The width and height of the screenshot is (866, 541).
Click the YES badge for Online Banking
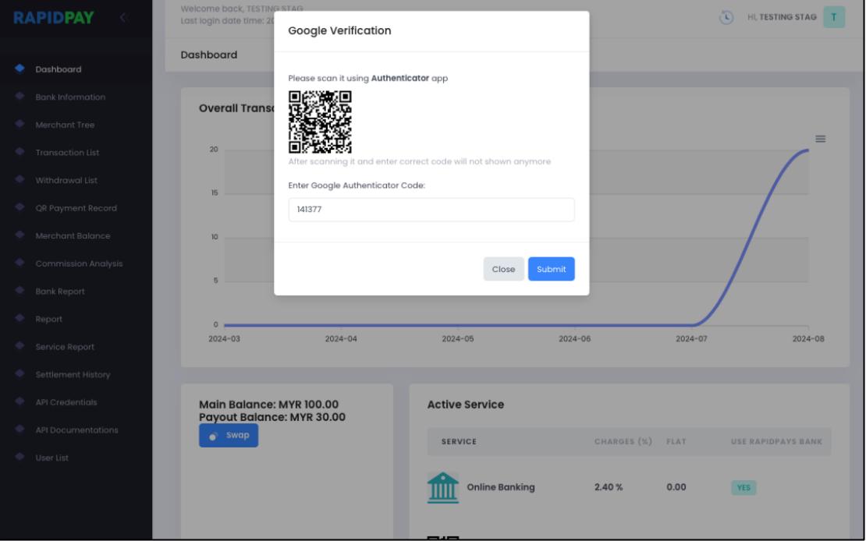pos(744,488)
